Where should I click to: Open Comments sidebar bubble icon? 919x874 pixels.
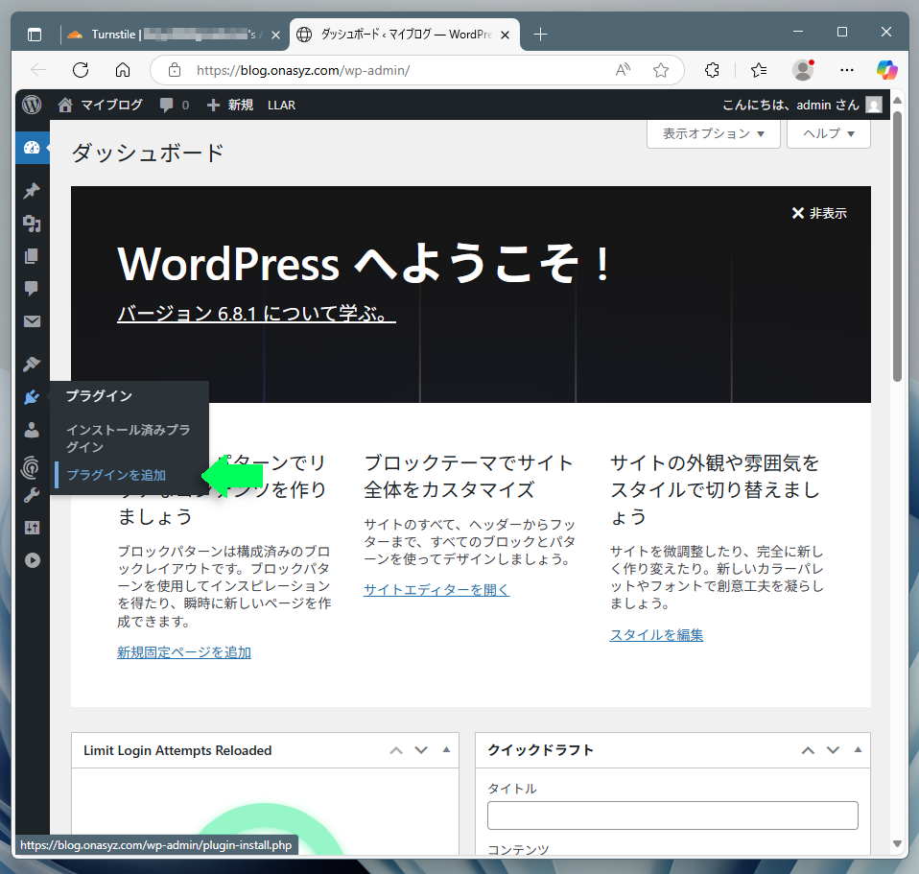click(x=32, y=289)
